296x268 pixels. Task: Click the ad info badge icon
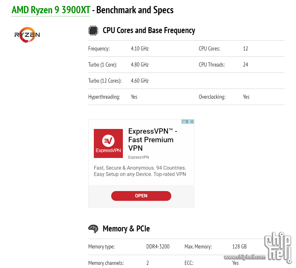coord(185,122)
